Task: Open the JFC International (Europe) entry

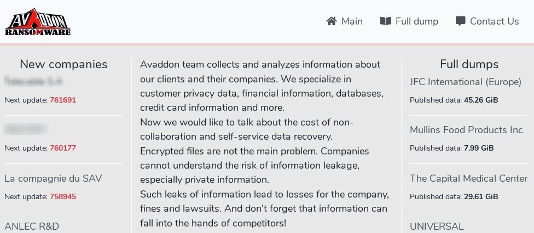Action: pyautogui.click(x=466, y=82)
